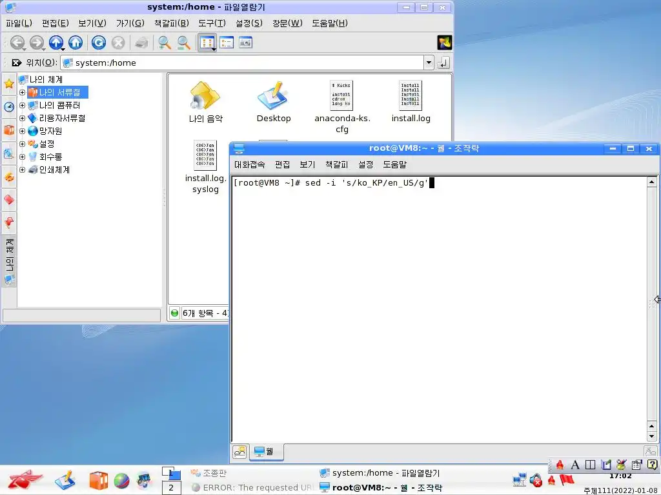This screenshot has height=495, width=661.
Task: Open the 창문(W) menu in file manager
Action: point(287,23)
